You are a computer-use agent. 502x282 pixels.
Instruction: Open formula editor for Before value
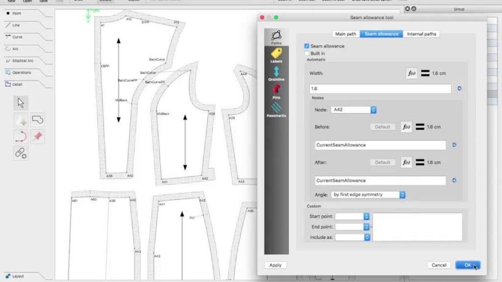406,127
